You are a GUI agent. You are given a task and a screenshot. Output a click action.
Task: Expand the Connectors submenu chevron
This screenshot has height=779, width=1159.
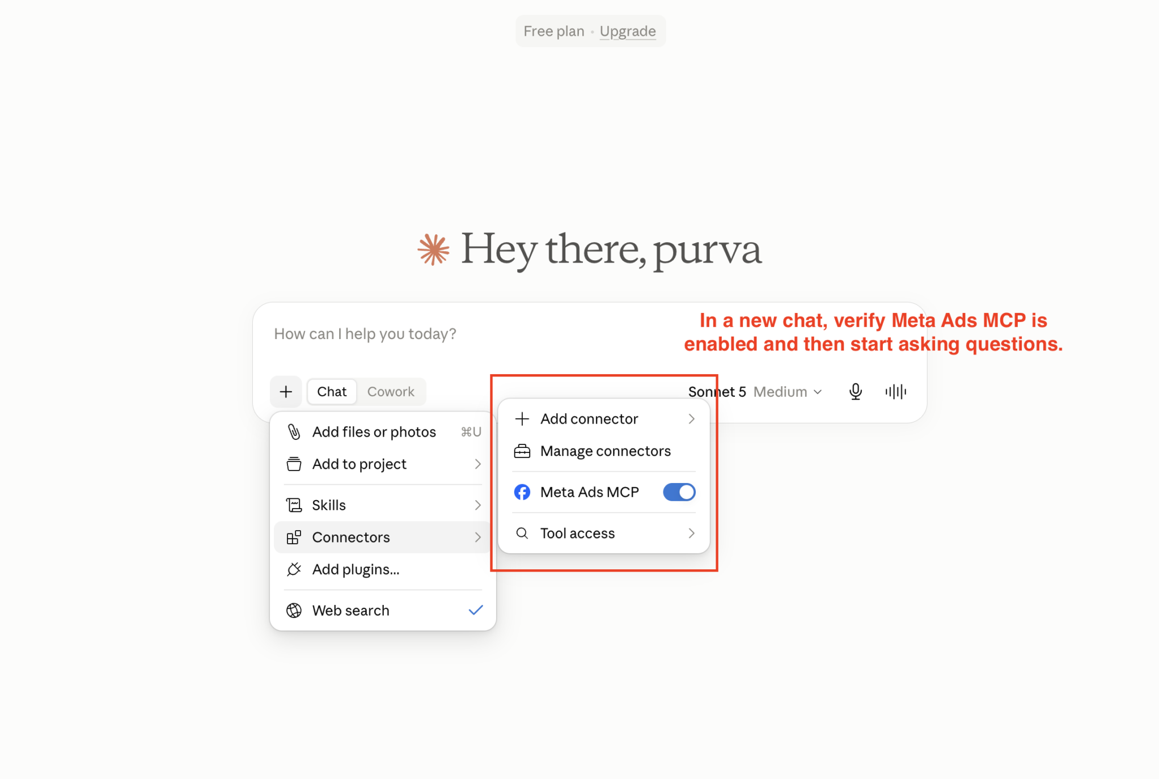click(477, 537)
